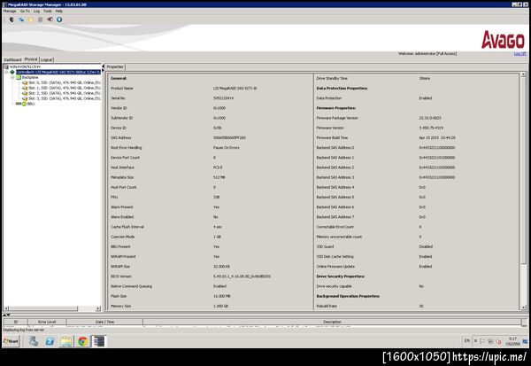
Task: Click the Product Name value text
Action: (235, 89)
